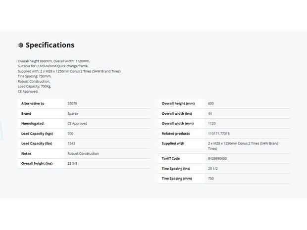Select the 'Supplied with: 2 x M28' description line
The image size is (307, 230).
click(69, 71)
